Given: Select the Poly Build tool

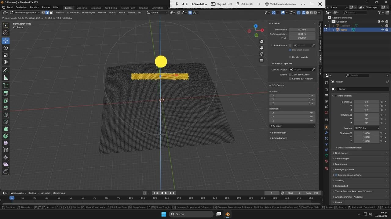Looking at the screenshot, I should (6, 129).
